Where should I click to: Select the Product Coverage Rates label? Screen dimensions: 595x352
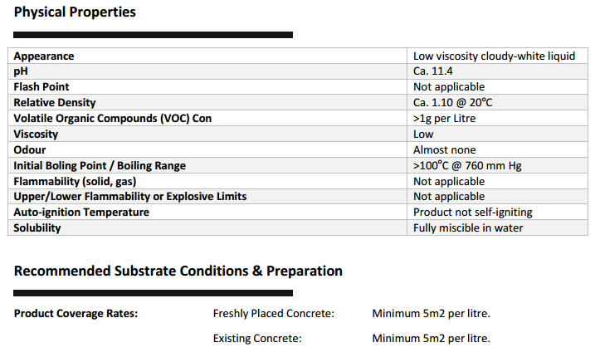76,314
